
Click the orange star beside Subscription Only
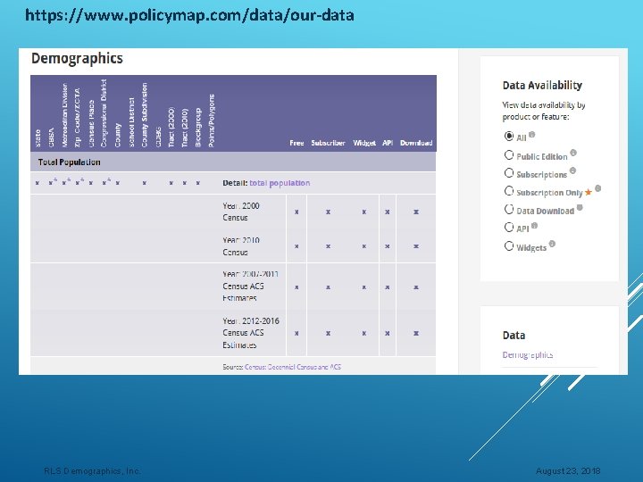589,192
